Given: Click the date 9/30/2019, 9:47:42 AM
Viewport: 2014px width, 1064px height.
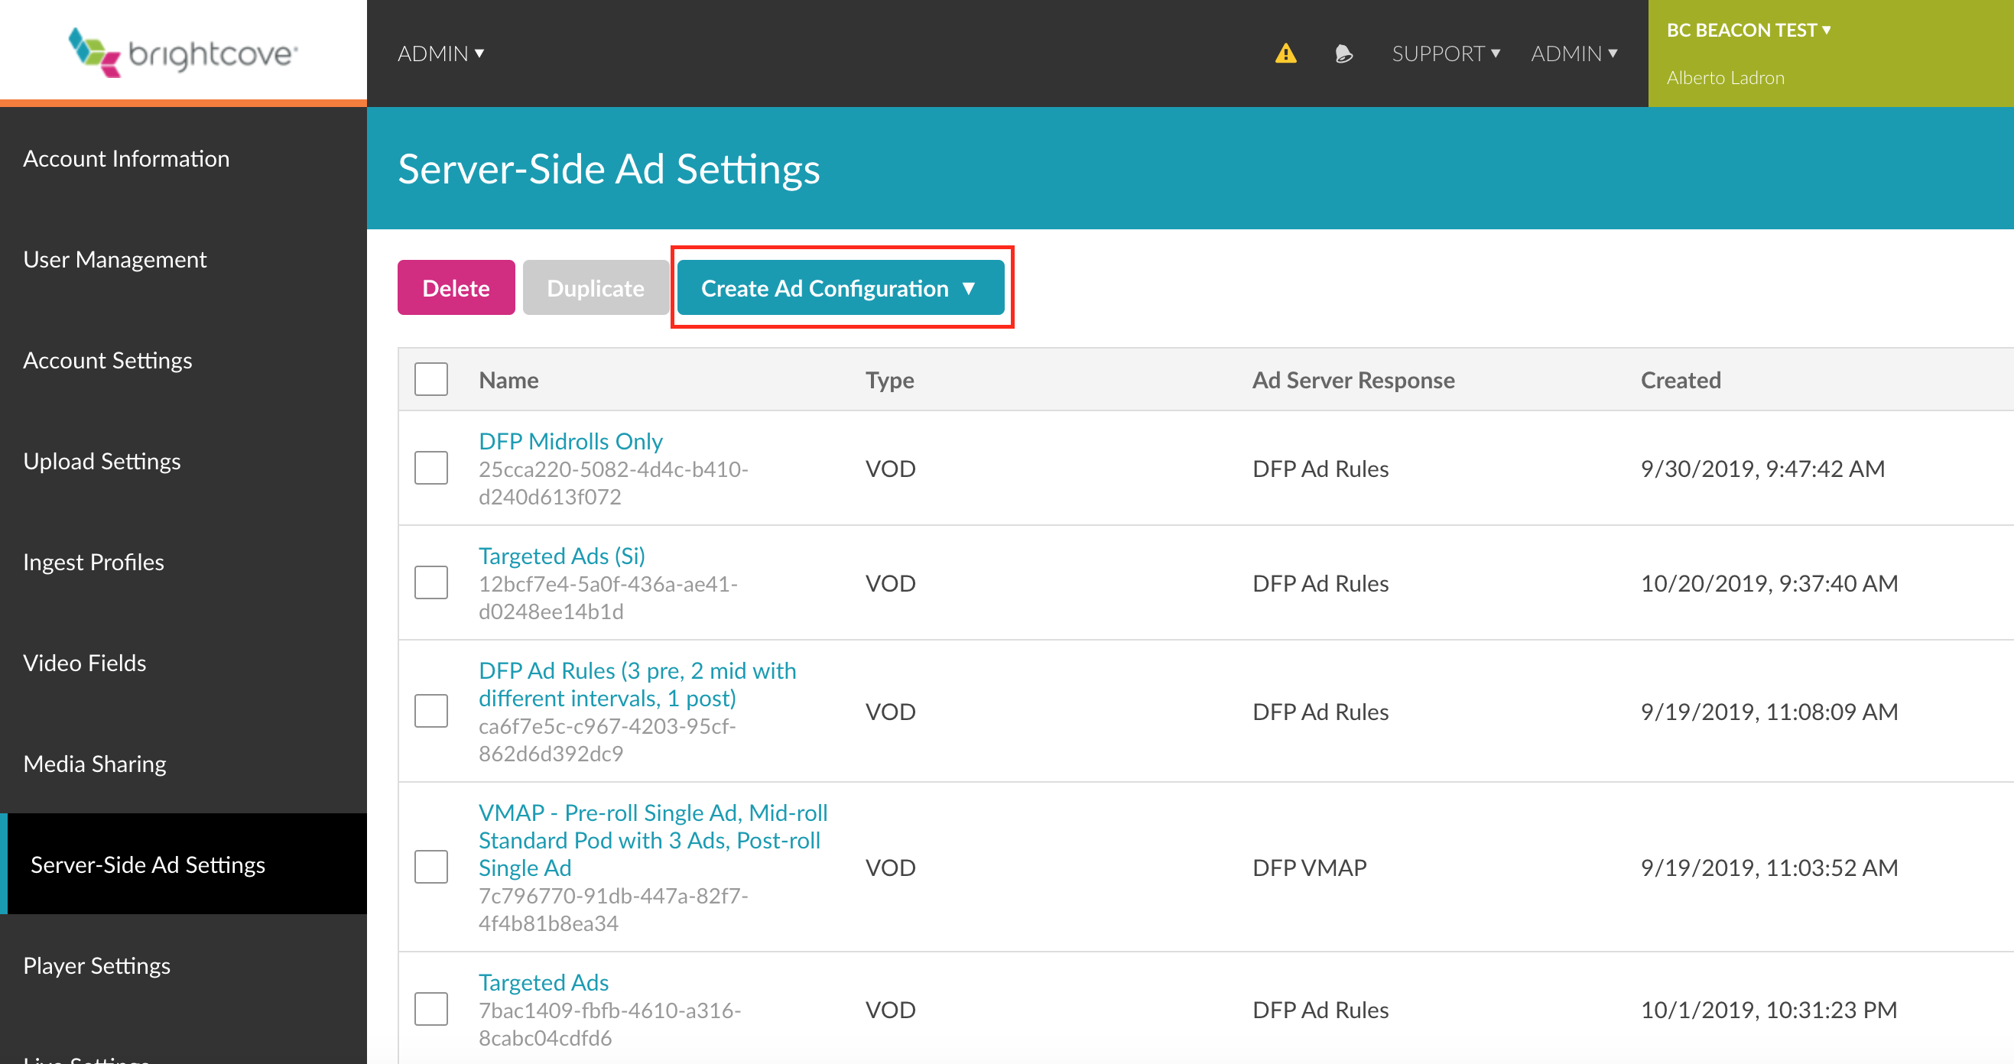Looking at the screenshot, I should point(1762,469).
